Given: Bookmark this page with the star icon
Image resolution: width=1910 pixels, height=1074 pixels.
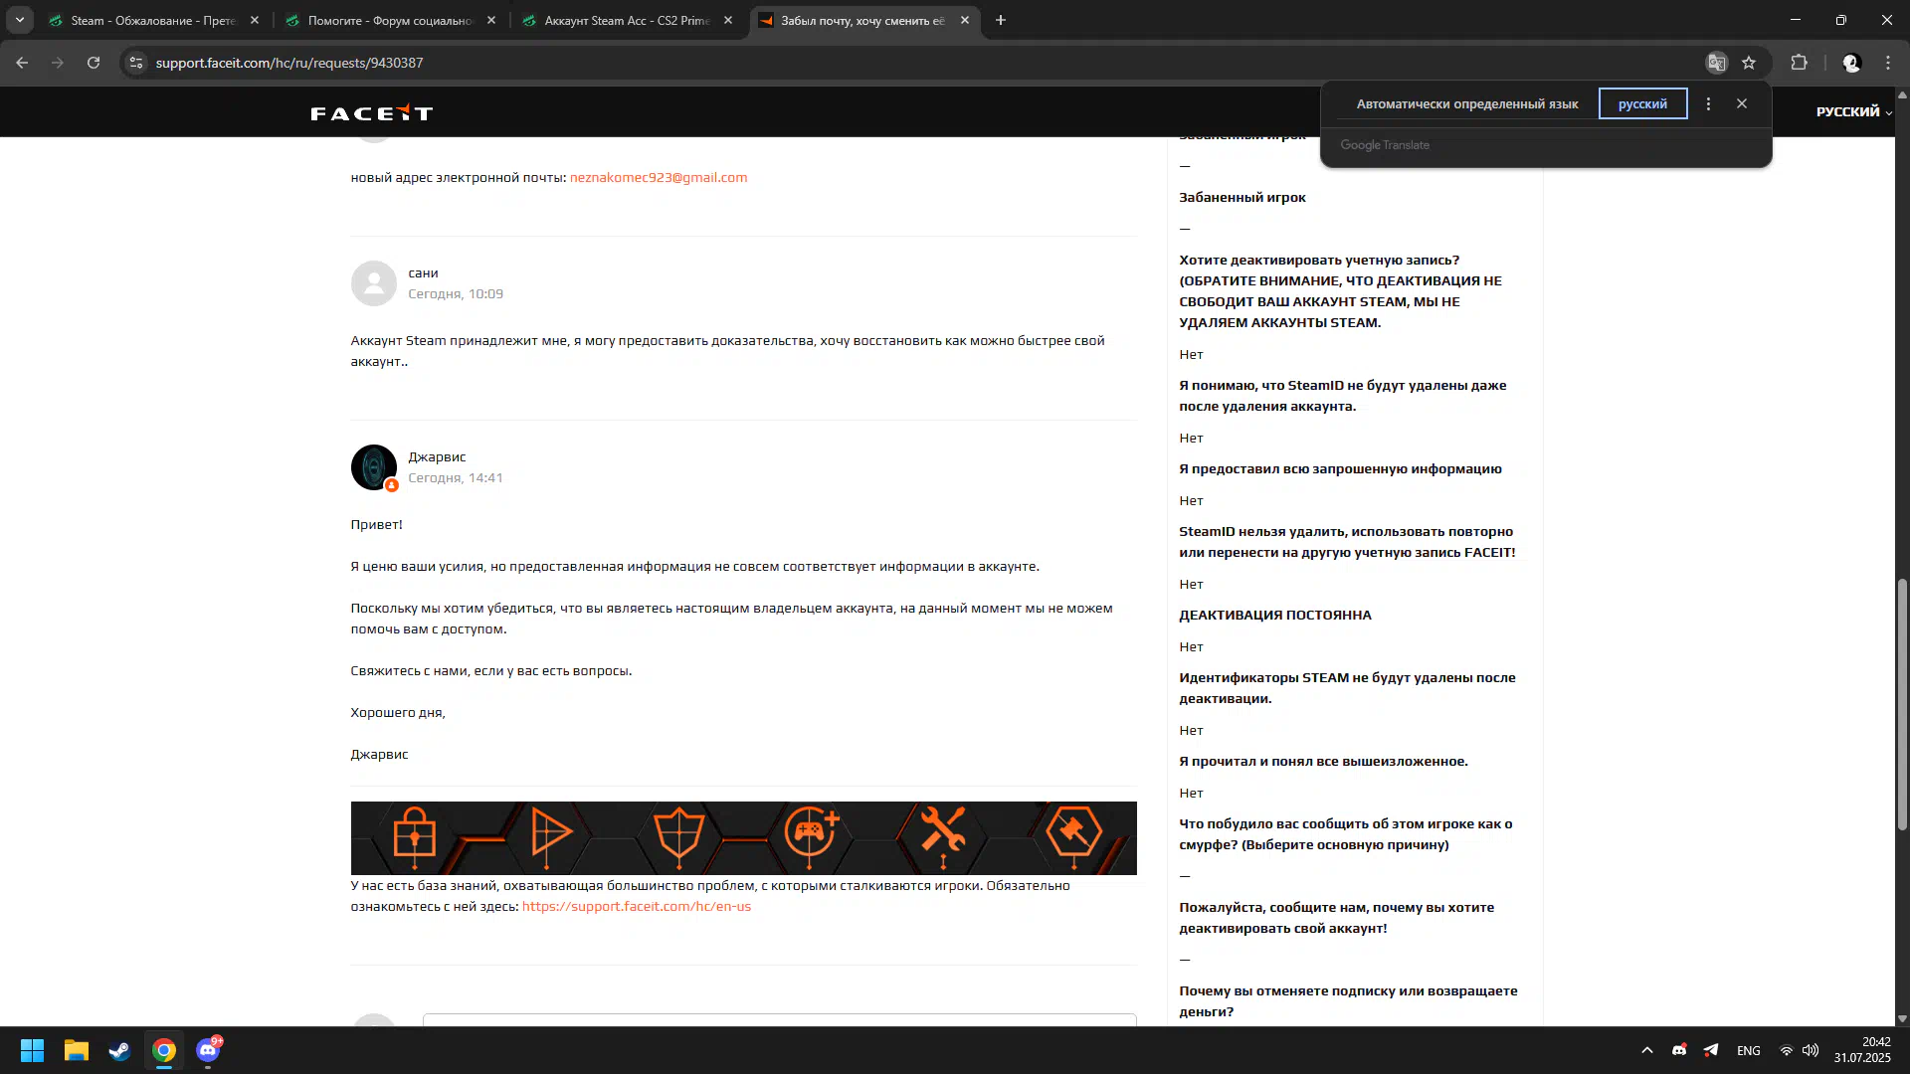Looking at the screenshot, I should (x=1749, y=63).
